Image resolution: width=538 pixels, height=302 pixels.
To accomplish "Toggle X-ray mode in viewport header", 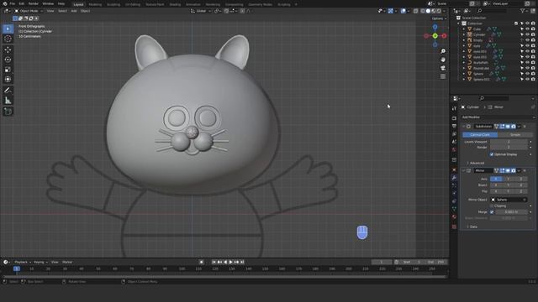I will point(416,11).
